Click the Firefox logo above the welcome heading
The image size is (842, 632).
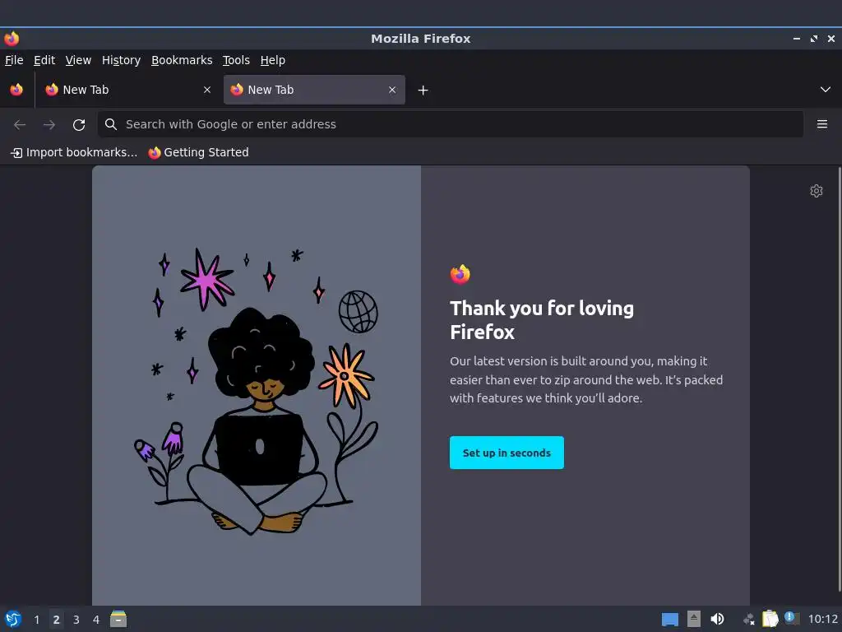pos(460,274)
